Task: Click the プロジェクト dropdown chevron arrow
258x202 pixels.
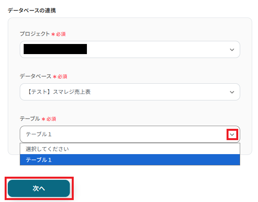Action: pos(232,49)
